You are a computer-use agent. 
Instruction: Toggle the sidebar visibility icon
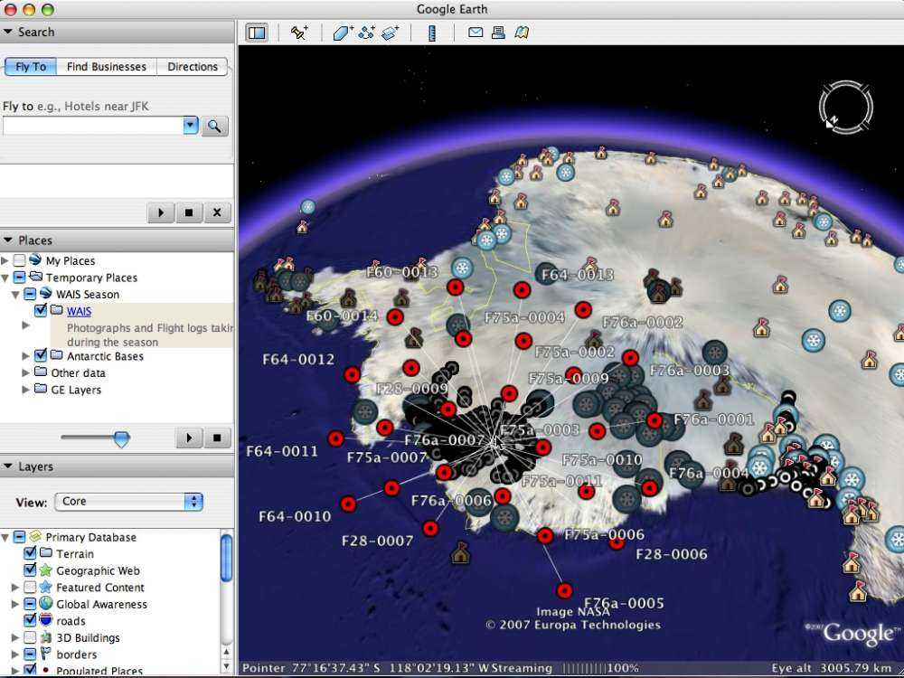click(257, 33)
